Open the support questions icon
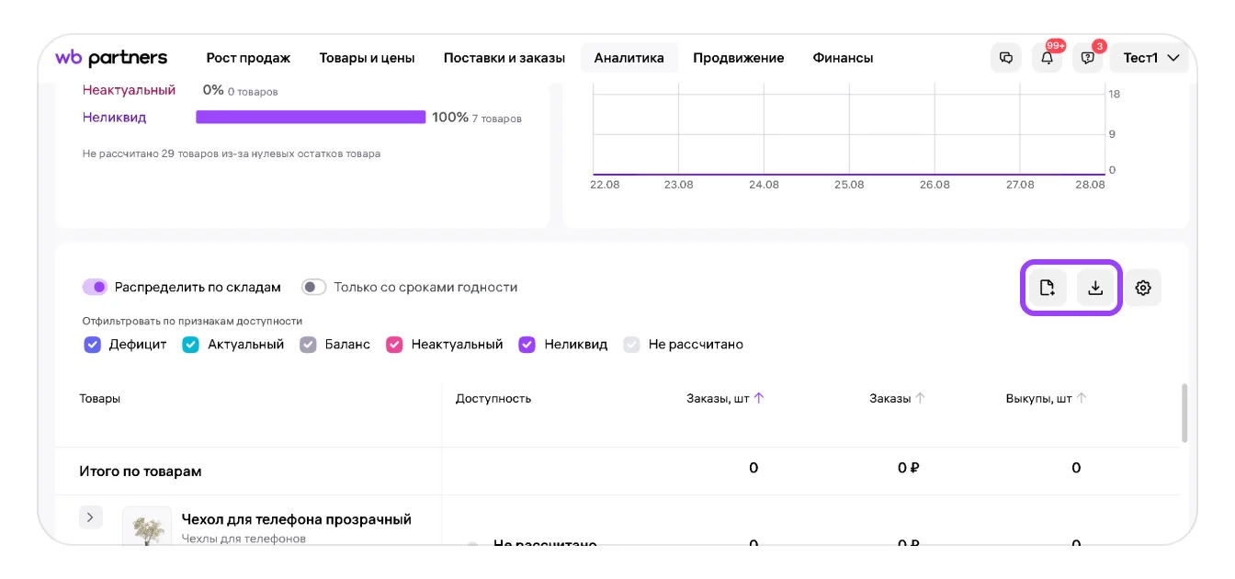The height and width of the screenshot is (579, 1235). (x=1087, y=58)
